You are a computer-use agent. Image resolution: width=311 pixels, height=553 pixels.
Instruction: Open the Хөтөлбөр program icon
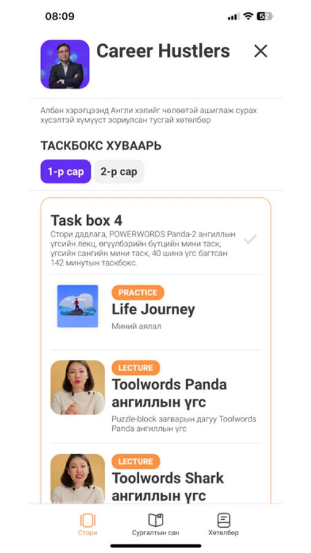223,520
